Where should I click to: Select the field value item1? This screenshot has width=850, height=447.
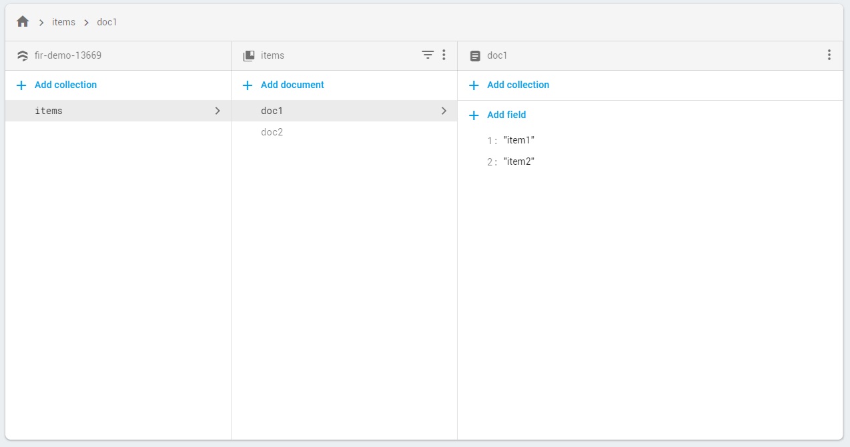(520, 140)
